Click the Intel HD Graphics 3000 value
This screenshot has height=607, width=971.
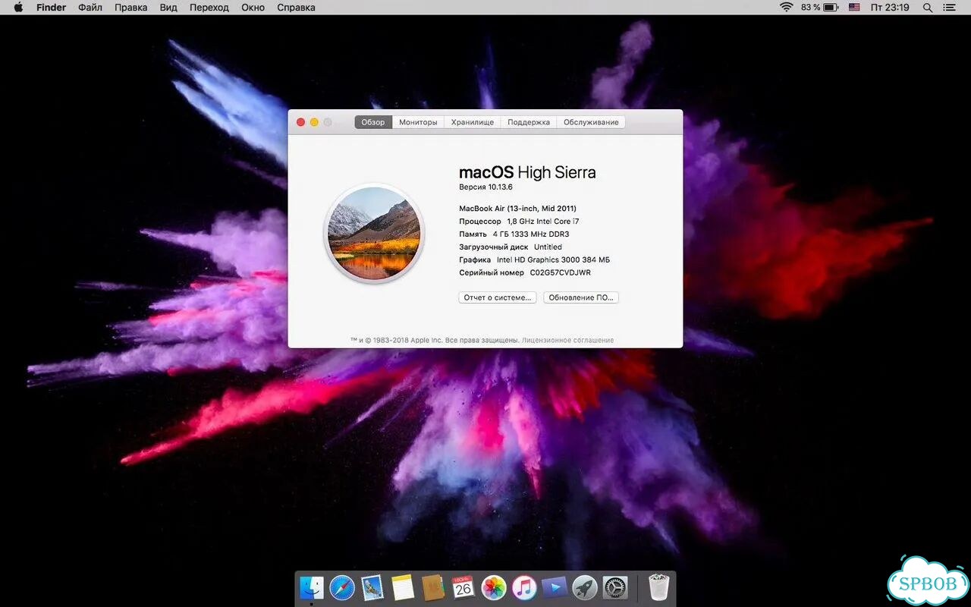[553, 259]
